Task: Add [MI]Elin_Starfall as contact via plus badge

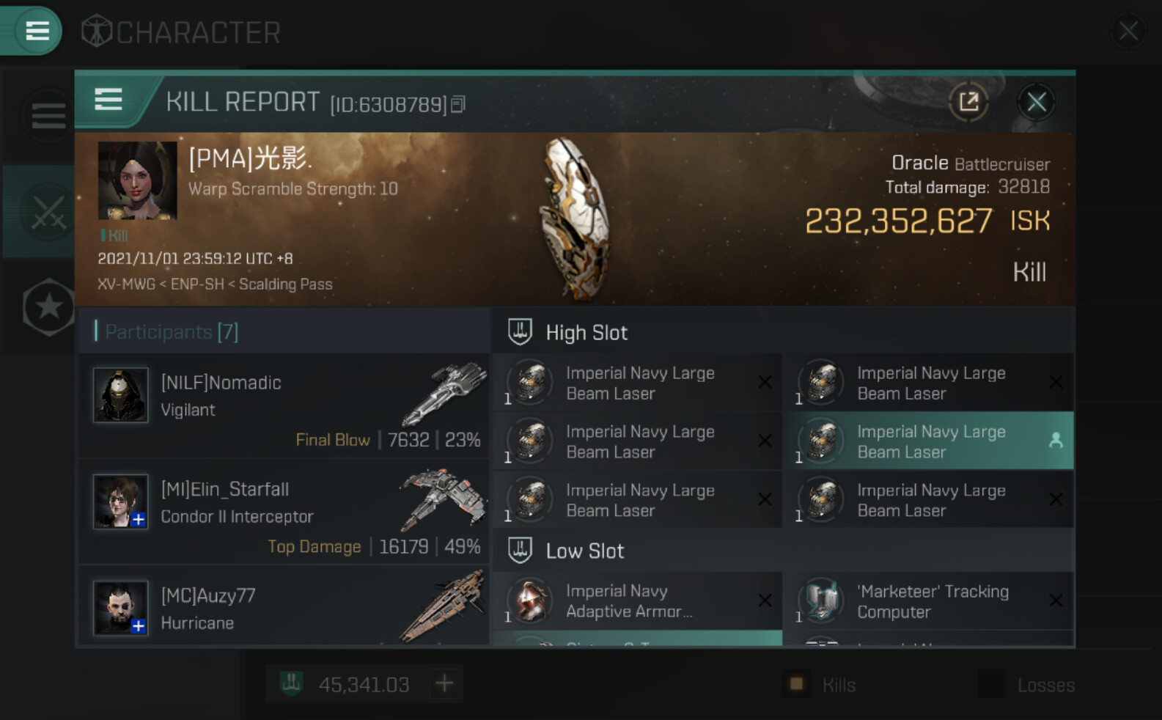Action: click(x=139, y=520)
